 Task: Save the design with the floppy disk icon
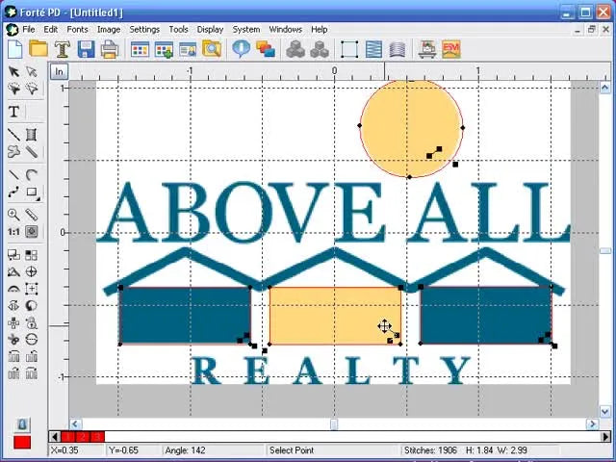coord(86,49)
